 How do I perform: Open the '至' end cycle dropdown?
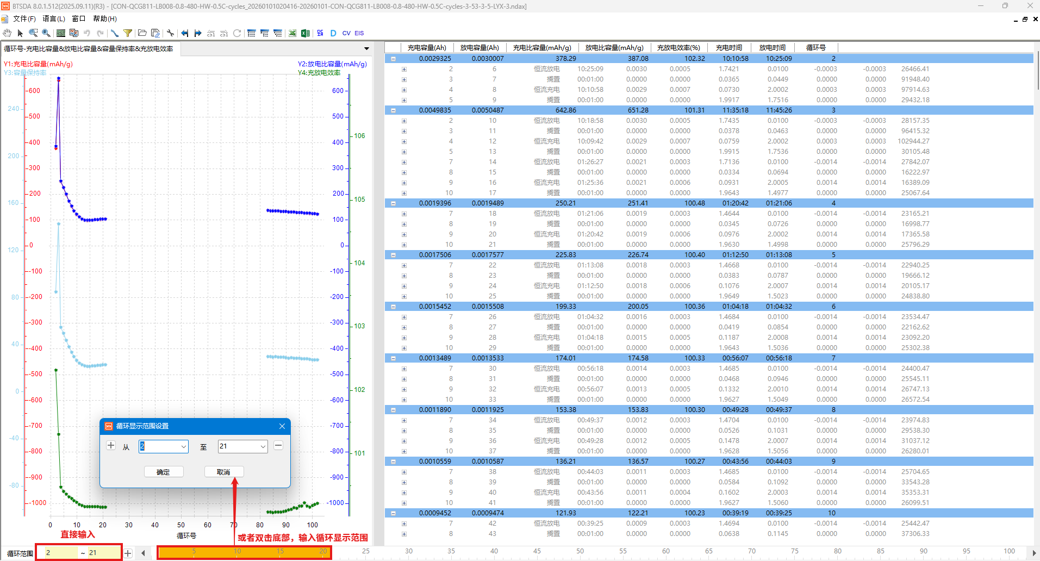point(263,446)
